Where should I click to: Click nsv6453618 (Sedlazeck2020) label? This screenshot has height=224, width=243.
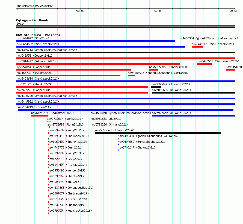pyautogui.click(x=38, y=78)
